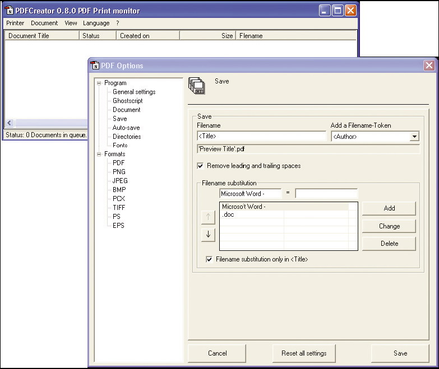The width and height of the screenshot is (439, 369).
Task: Click the floppy disks Save icon
Action: coord(197,86)
